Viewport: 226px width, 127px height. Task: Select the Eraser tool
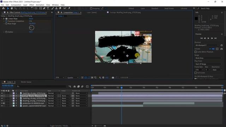tap(60, 8)
